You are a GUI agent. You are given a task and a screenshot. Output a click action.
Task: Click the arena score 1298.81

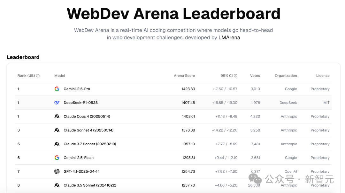pyautogui.click(x=188, y=158)
